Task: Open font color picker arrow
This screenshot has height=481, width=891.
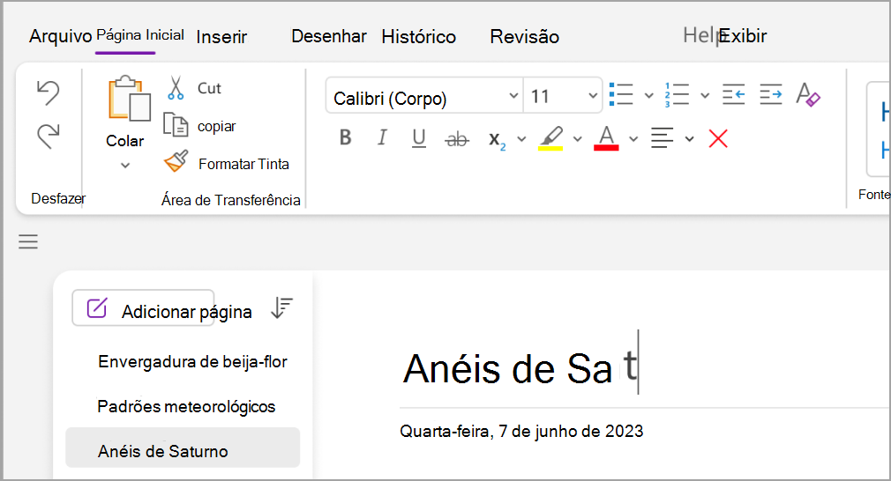Action: click(x=633, y=139)
